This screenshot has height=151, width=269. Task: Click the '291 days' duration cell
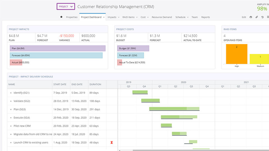tap(95, 109)
